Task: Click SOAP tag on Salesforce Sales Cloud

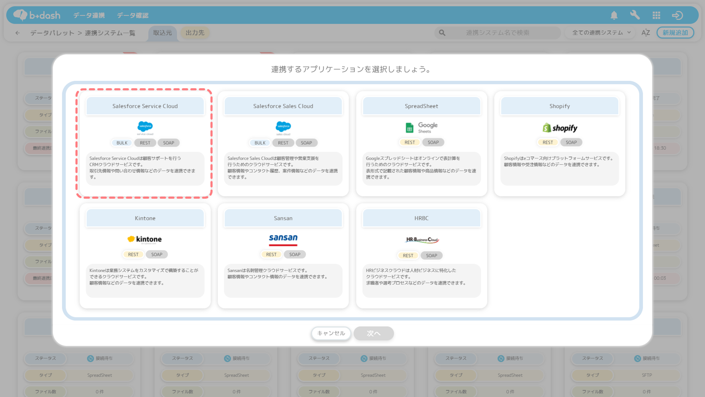Action: click(x=306, y=143)
